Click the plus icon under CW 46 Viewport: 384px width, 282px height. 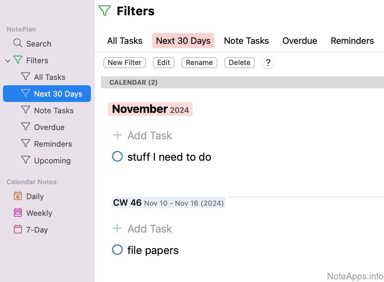[117, 229]
